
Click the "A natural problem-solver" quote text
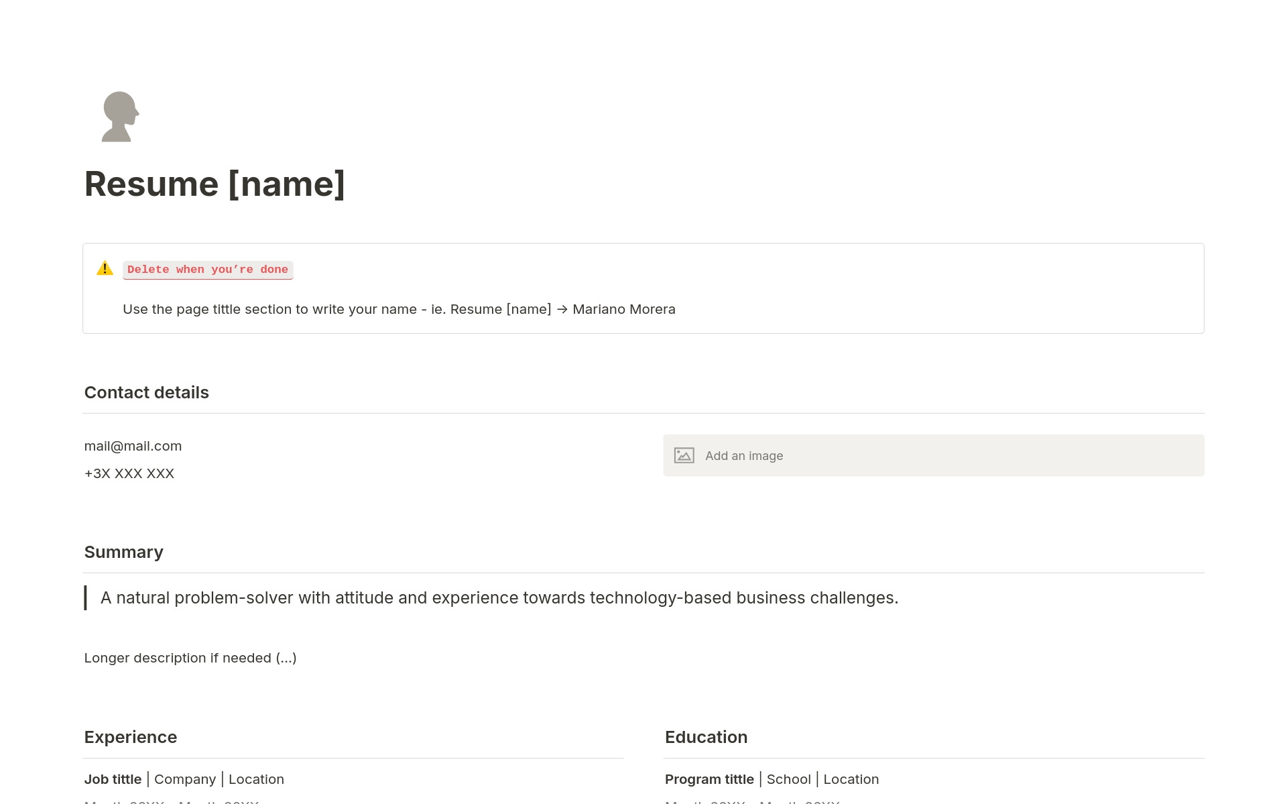pos(499,597)
